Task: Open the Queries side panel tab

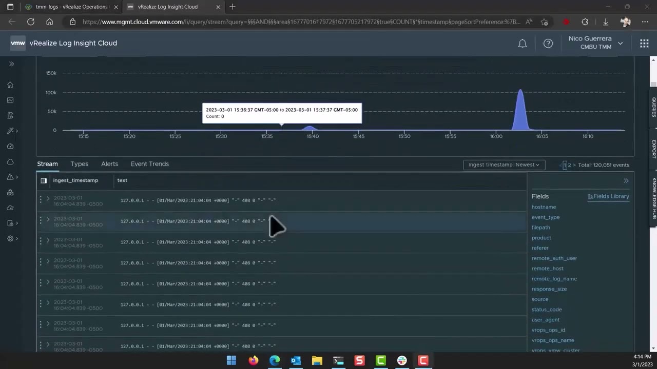Action: pos(653,107)
